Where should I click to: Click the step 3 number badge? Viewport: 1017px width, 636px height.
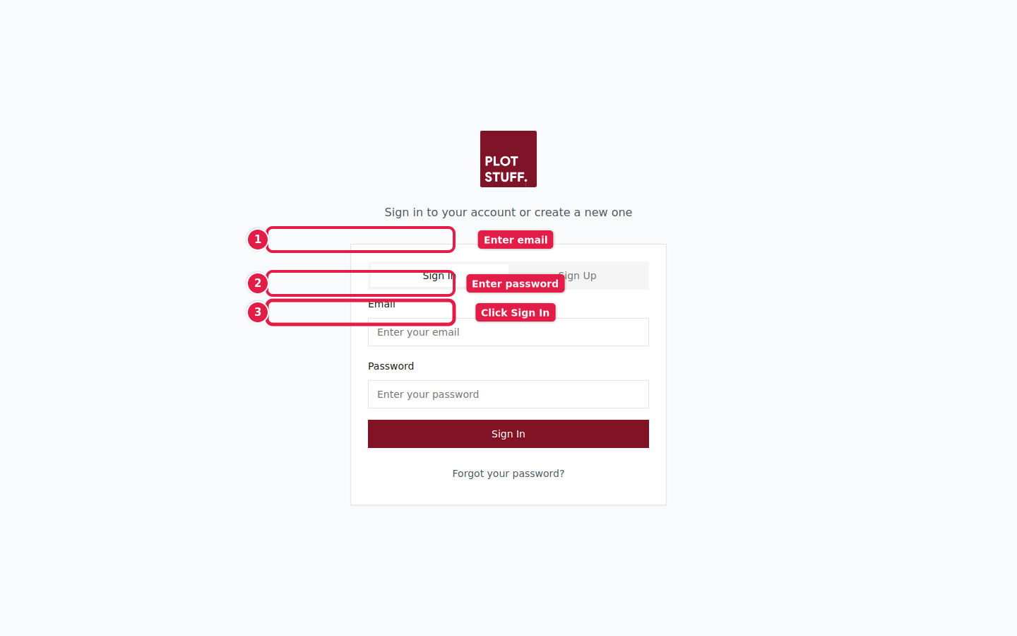(x=258, y=312)
